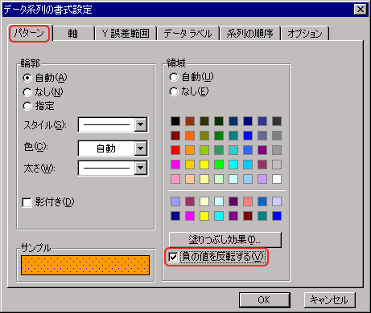Switch to the データ ラベル tab
This screenshot has width=371, height=313.
pos(188,34)
